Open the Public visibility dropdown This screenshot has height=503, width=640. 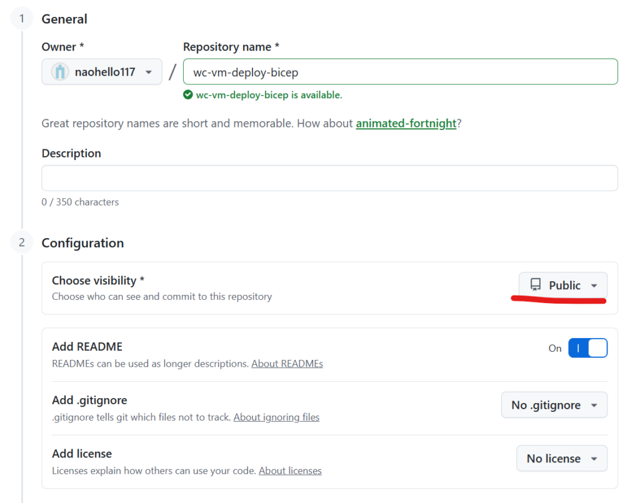(563, 285)
